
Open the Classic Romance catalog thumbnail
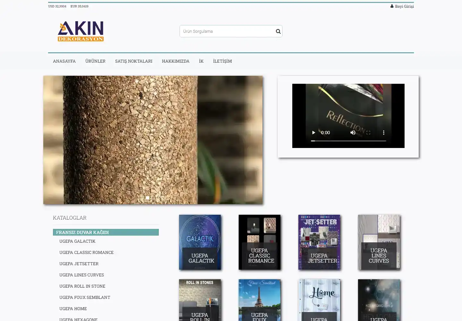pyautogui.click(x=260, y=242)
